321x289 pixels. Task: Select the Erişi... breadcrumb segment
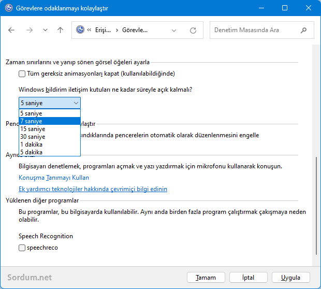[x=103, y=30]
